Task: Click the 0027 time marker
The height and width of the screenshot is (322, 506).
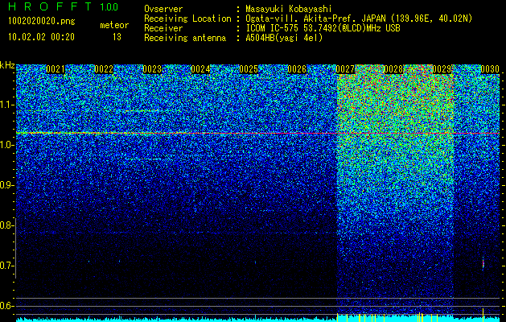Action: click(345, 69)
